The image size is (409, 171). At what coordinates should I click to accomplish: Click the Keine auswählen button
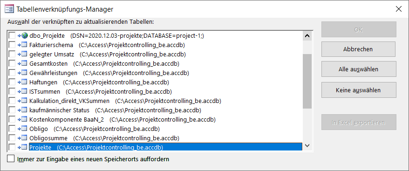359,90
